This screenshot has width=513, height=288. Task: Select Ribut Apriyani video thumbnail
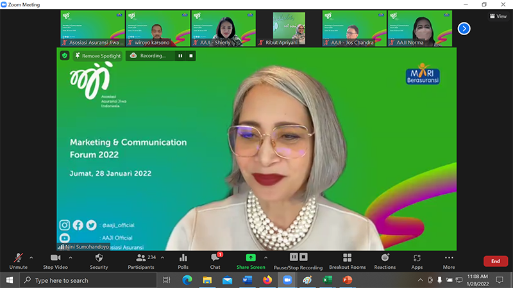(x=289, y=28)
